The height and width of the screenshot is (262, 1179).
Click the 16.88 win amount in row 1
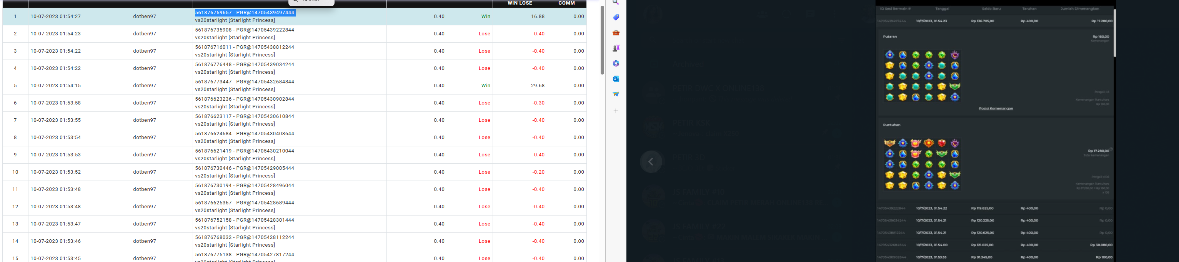pos(538,17)
